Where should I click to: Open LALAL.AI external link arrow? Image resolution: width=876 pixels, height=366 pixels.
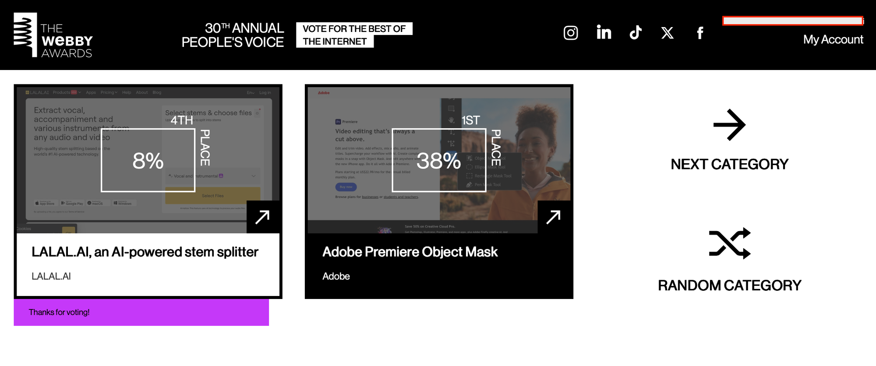(263, 217)
